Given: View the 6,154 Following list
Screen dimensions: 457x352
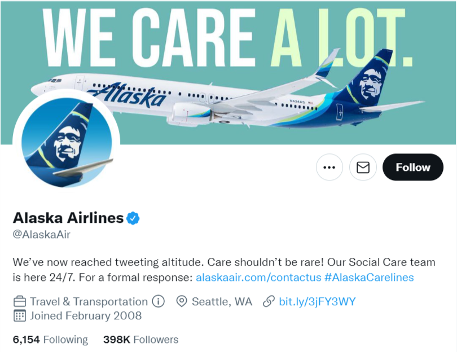Looking at the screenshot, I should (x=50, y=340).
